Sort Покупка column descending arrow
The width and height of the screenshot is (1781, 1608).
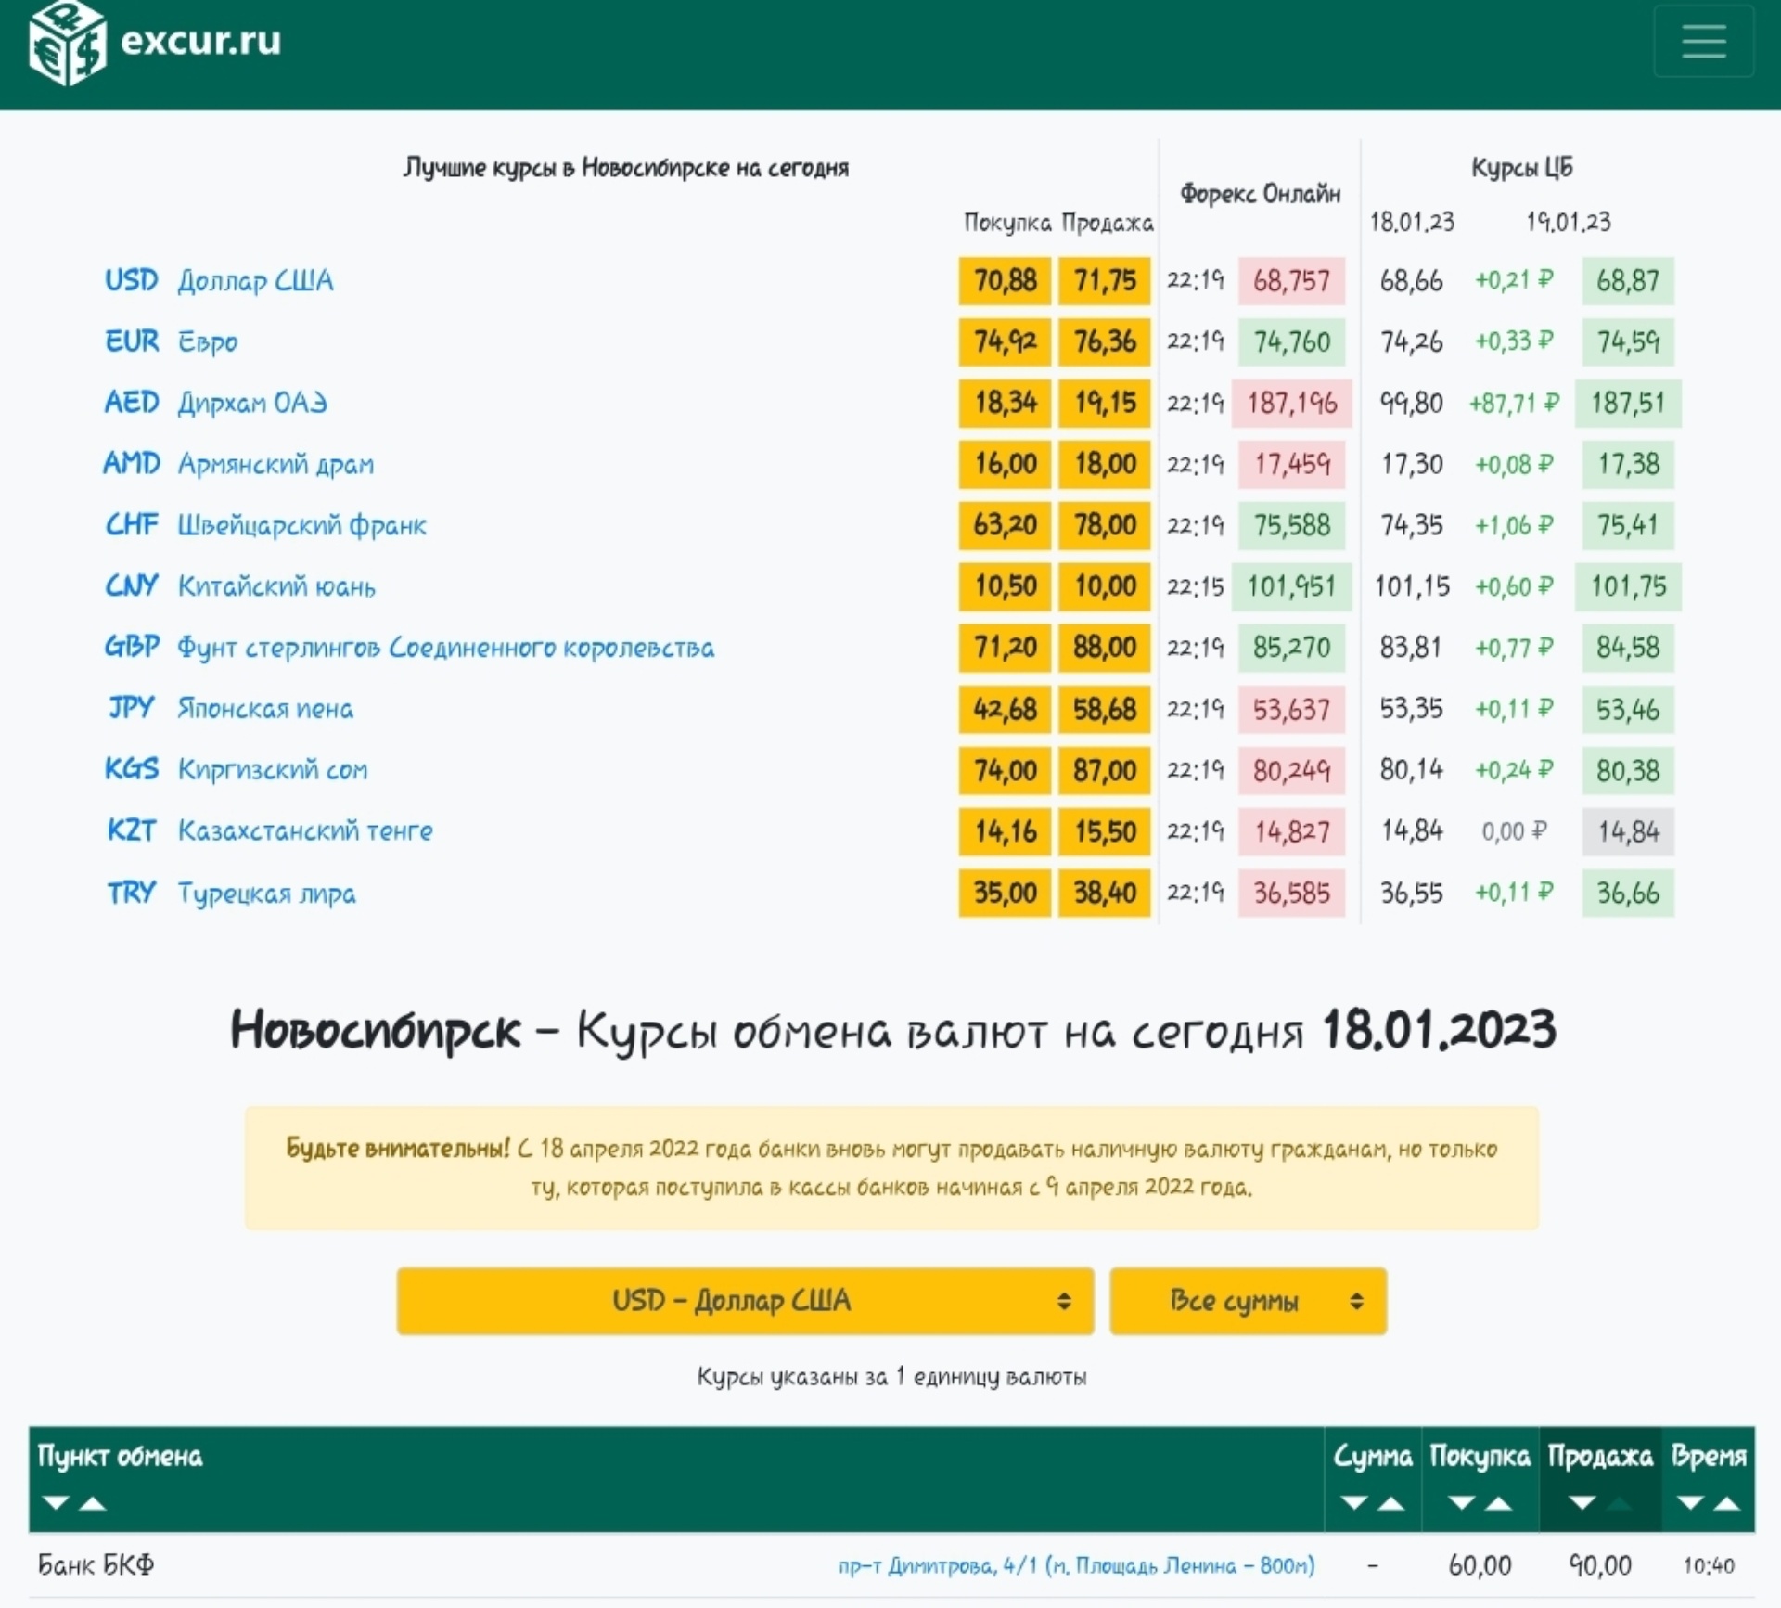(x=1462, y=1502)
